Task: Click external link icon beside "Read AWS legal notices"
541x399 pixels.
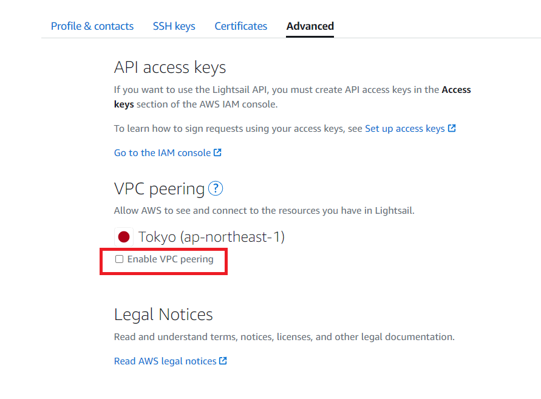Action: click(x=223, y=361)
